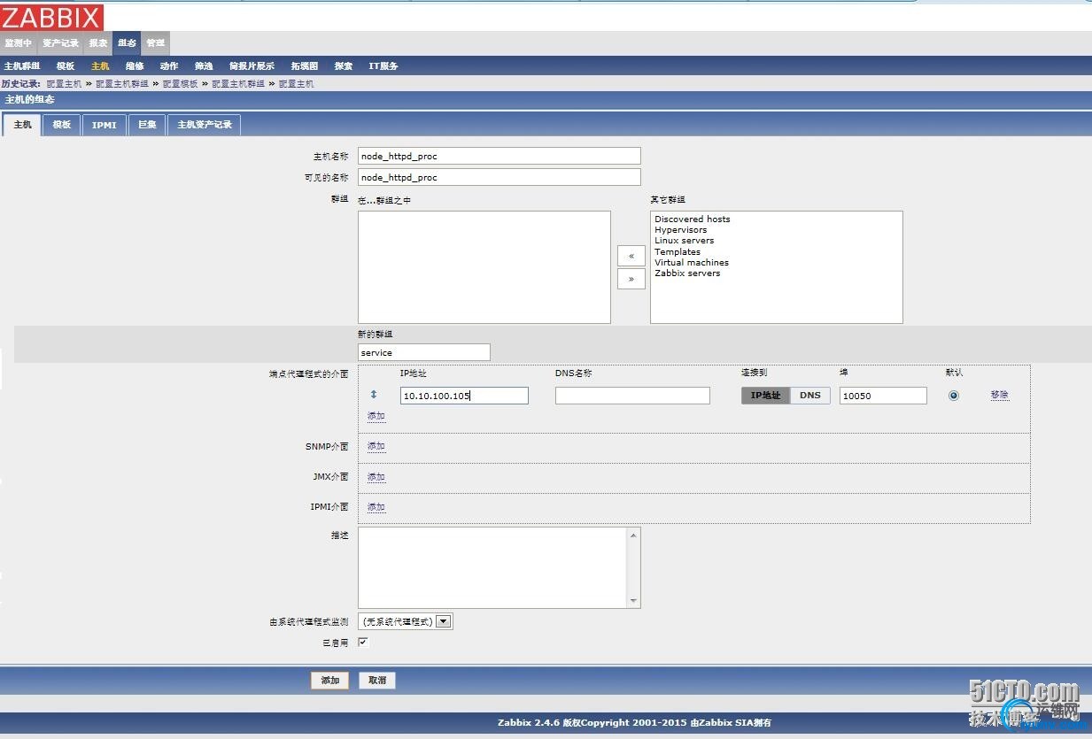Screen dimensions: 1092x739
Task: Go to 维修 in the submenu bar
Action: click(135, 66)
